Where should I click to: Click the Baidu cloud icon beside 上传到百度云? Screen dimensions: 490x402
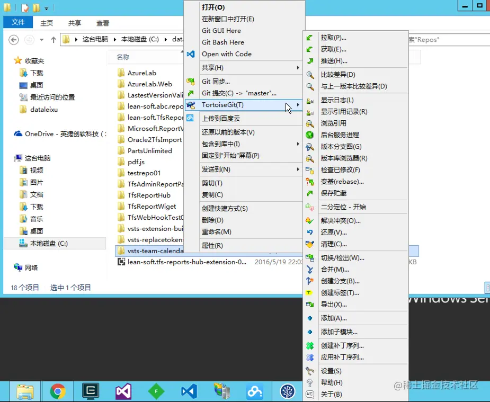[x=190, y=118]
